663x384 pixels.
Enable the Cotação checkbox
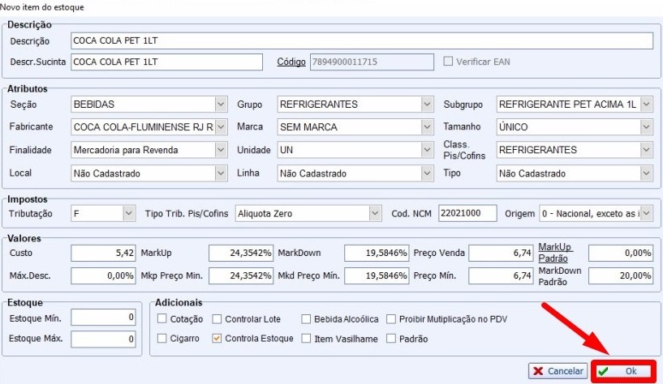(x=163, y=318)
